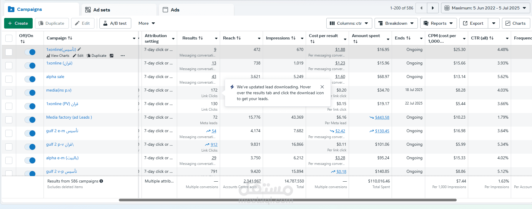Tick the select-all checkbox in table header
532x209 pixels.
pos(9,38)
